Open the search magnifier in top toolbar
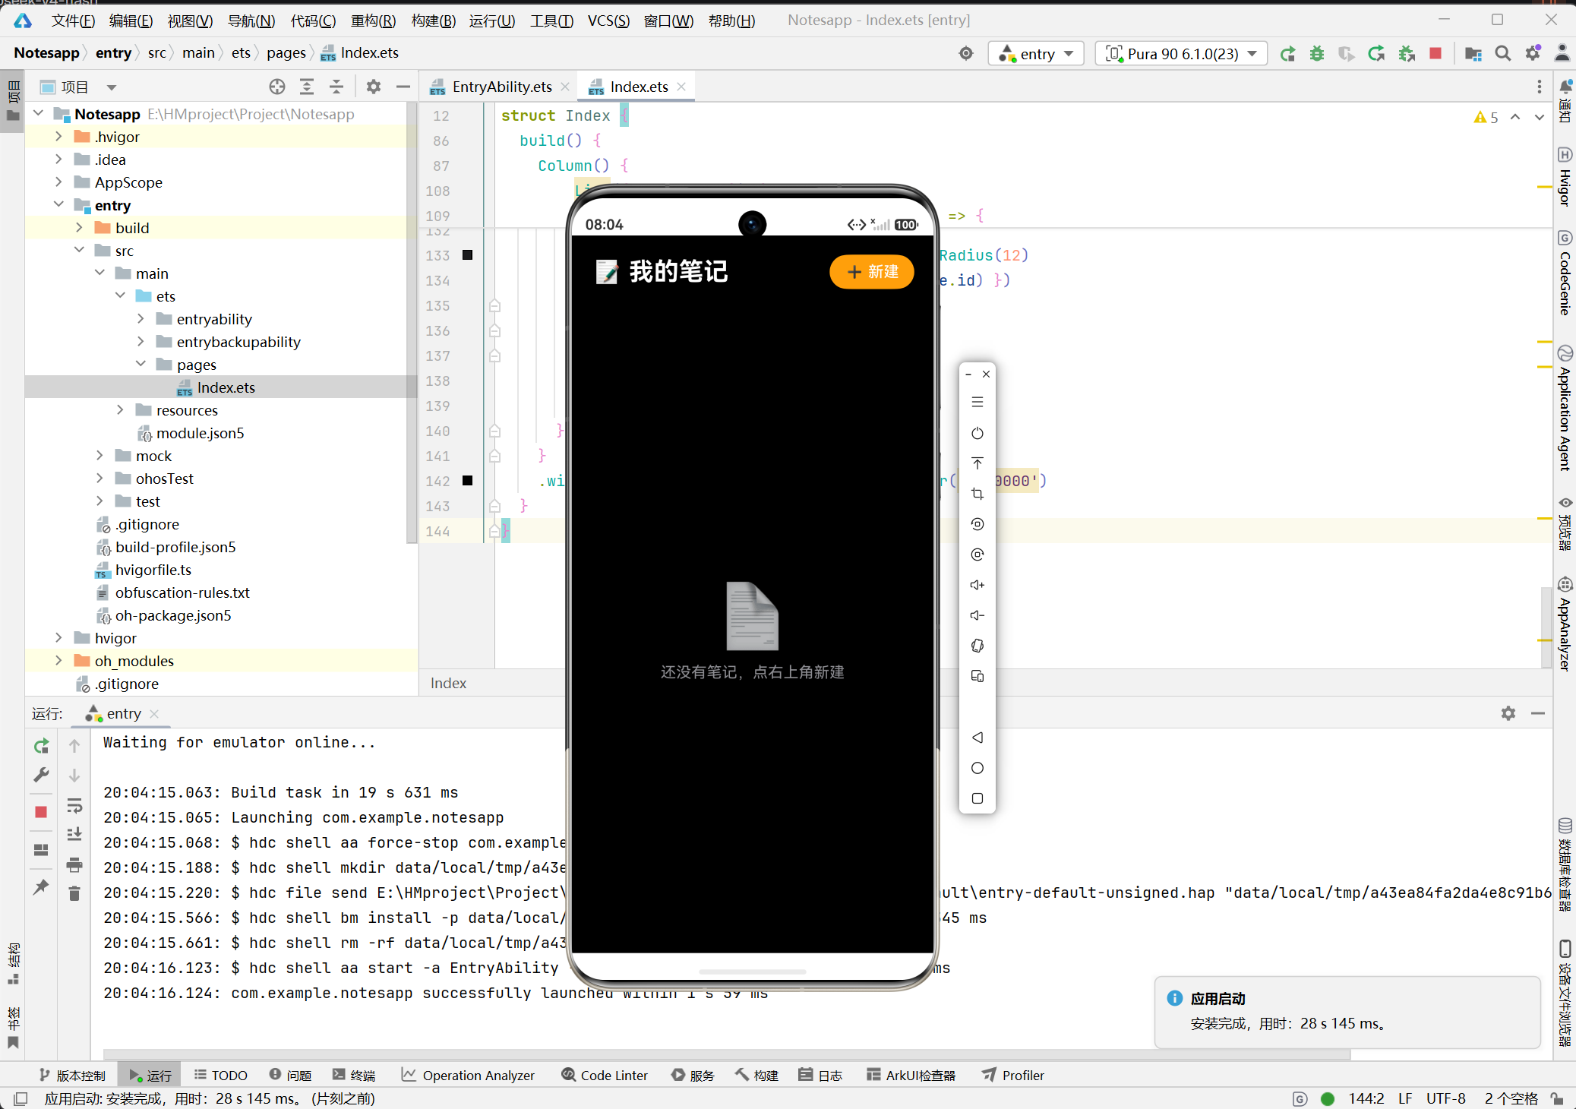 point(1502,54)
